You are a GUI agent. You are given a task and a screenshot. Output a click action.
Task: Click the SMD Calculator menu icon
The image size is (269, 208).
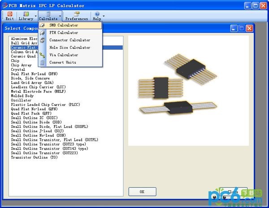[42, 26]
